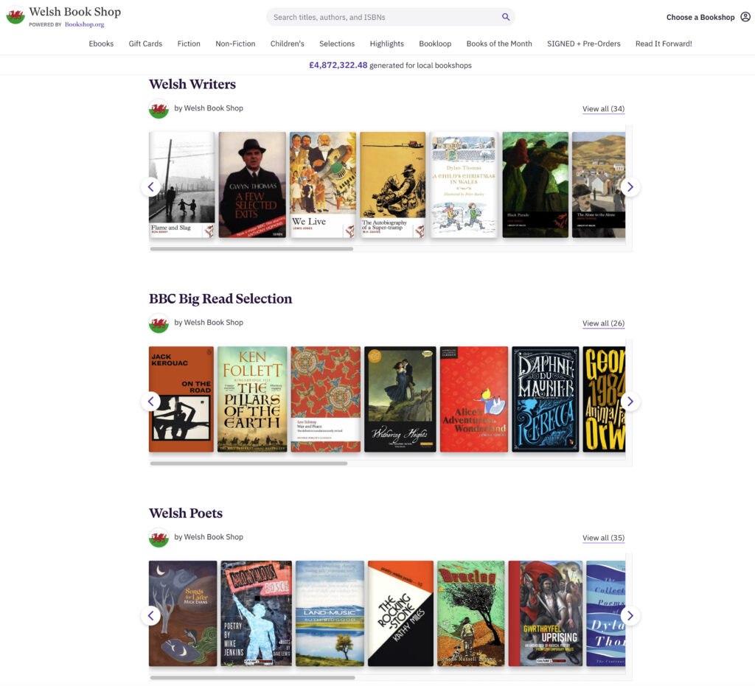755x686 pixels.
Task: Click Choose a Bookshop link
Action: (700, 17)
